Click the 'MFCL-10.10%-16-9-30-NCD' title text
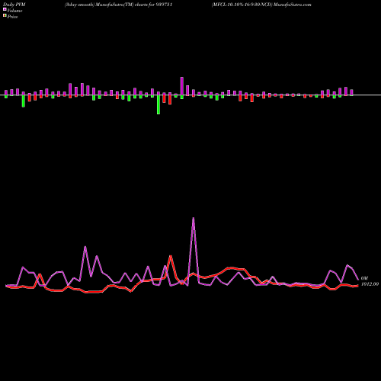This screenshot has height=381, width=381. click(x=242, y=5)
